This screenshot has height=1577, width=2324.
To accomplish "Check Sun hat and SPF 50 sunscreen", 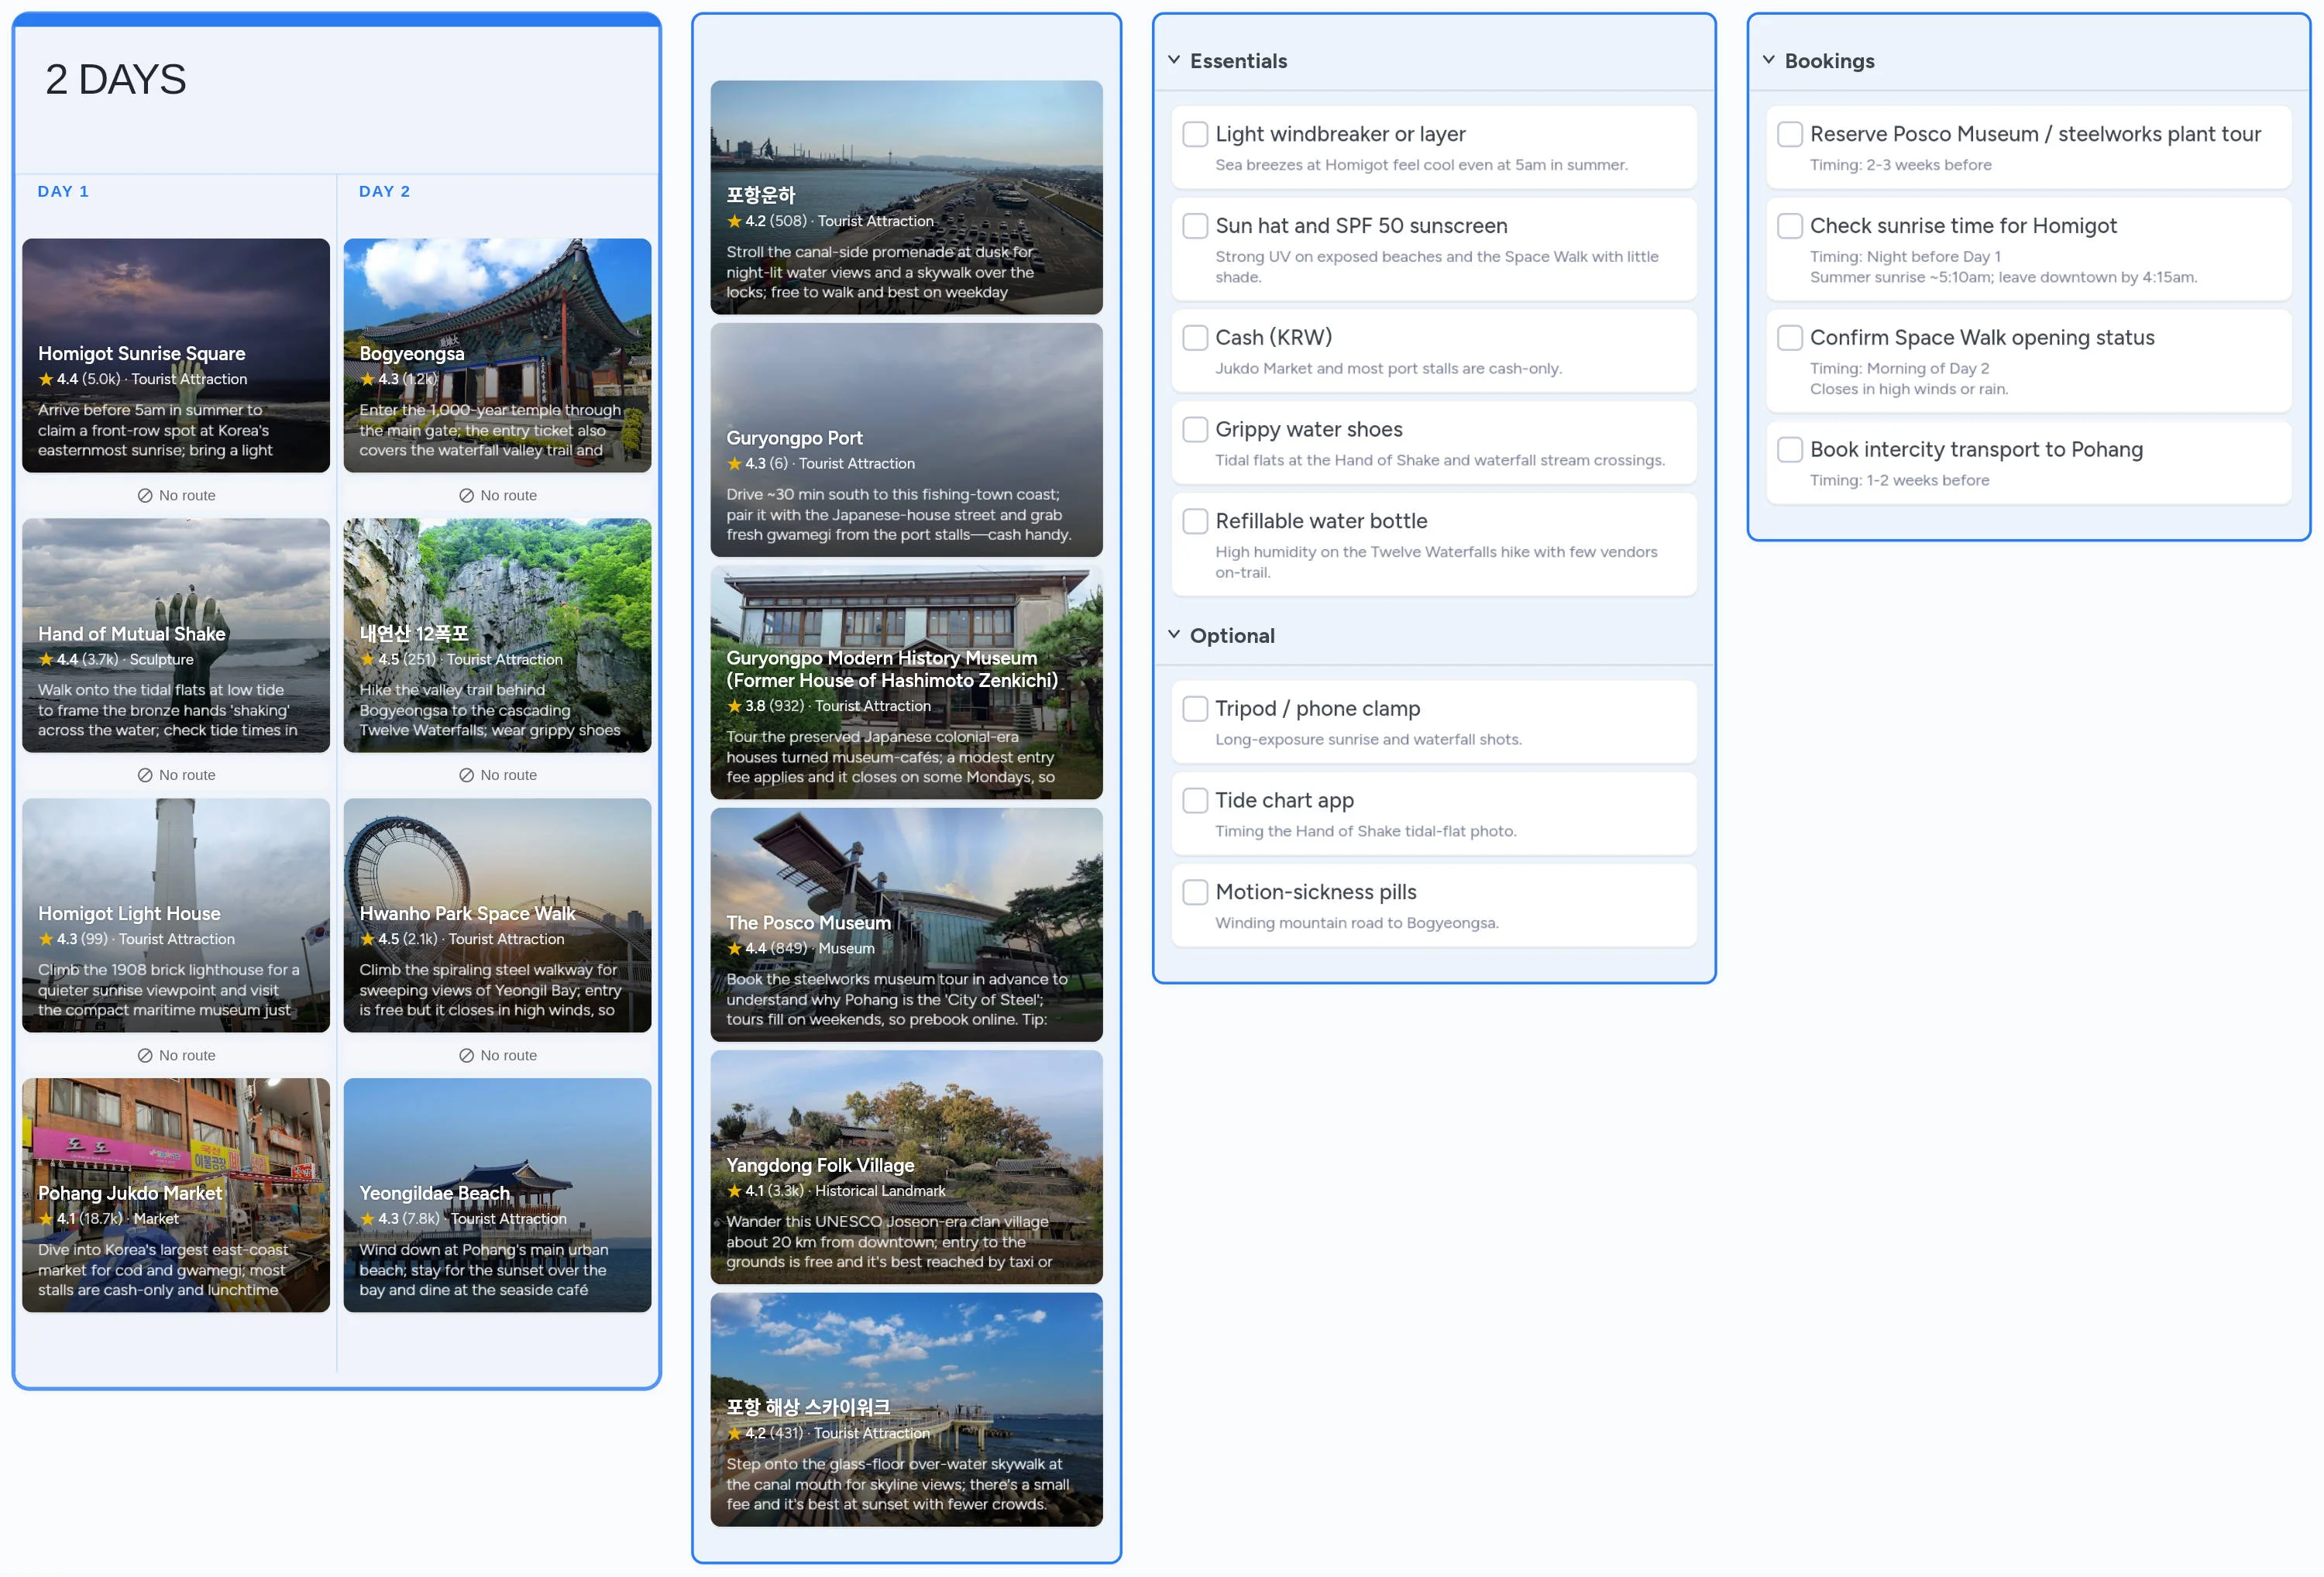I will [x=1195, y=226].
